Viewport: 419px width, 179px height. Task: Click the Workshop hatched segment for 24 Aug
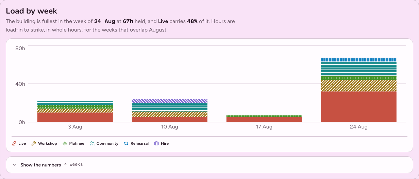[x=359, y=86]
